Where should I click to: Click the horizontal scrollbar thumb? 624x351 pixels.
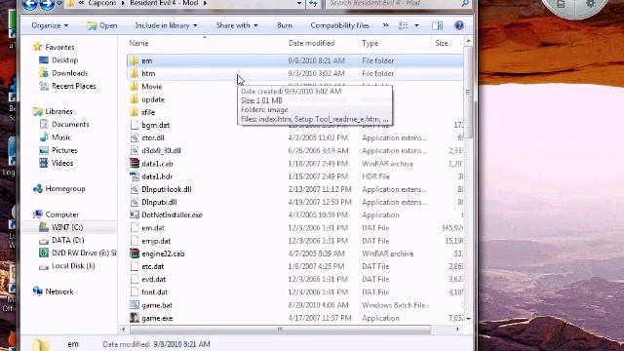tap(280, 330)
